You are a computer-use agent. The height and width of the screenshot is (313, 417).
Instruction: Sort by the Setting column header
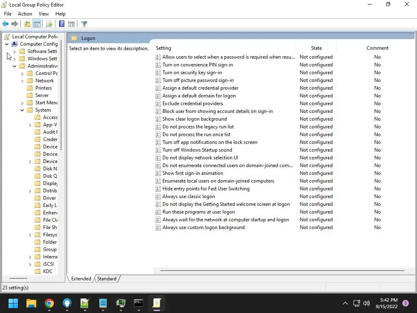225,48
